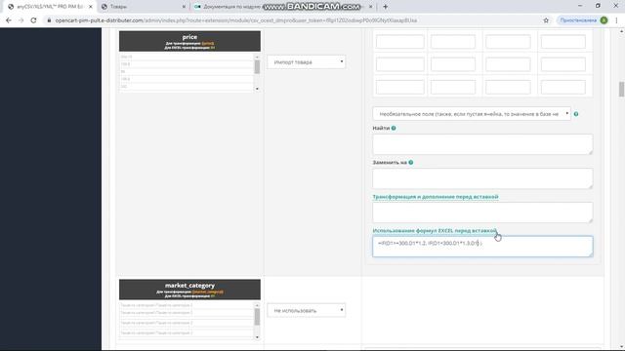This screenshot has height=351, width=625.
Task: Click the EXCEL formula text area
Action: (482, 247)
